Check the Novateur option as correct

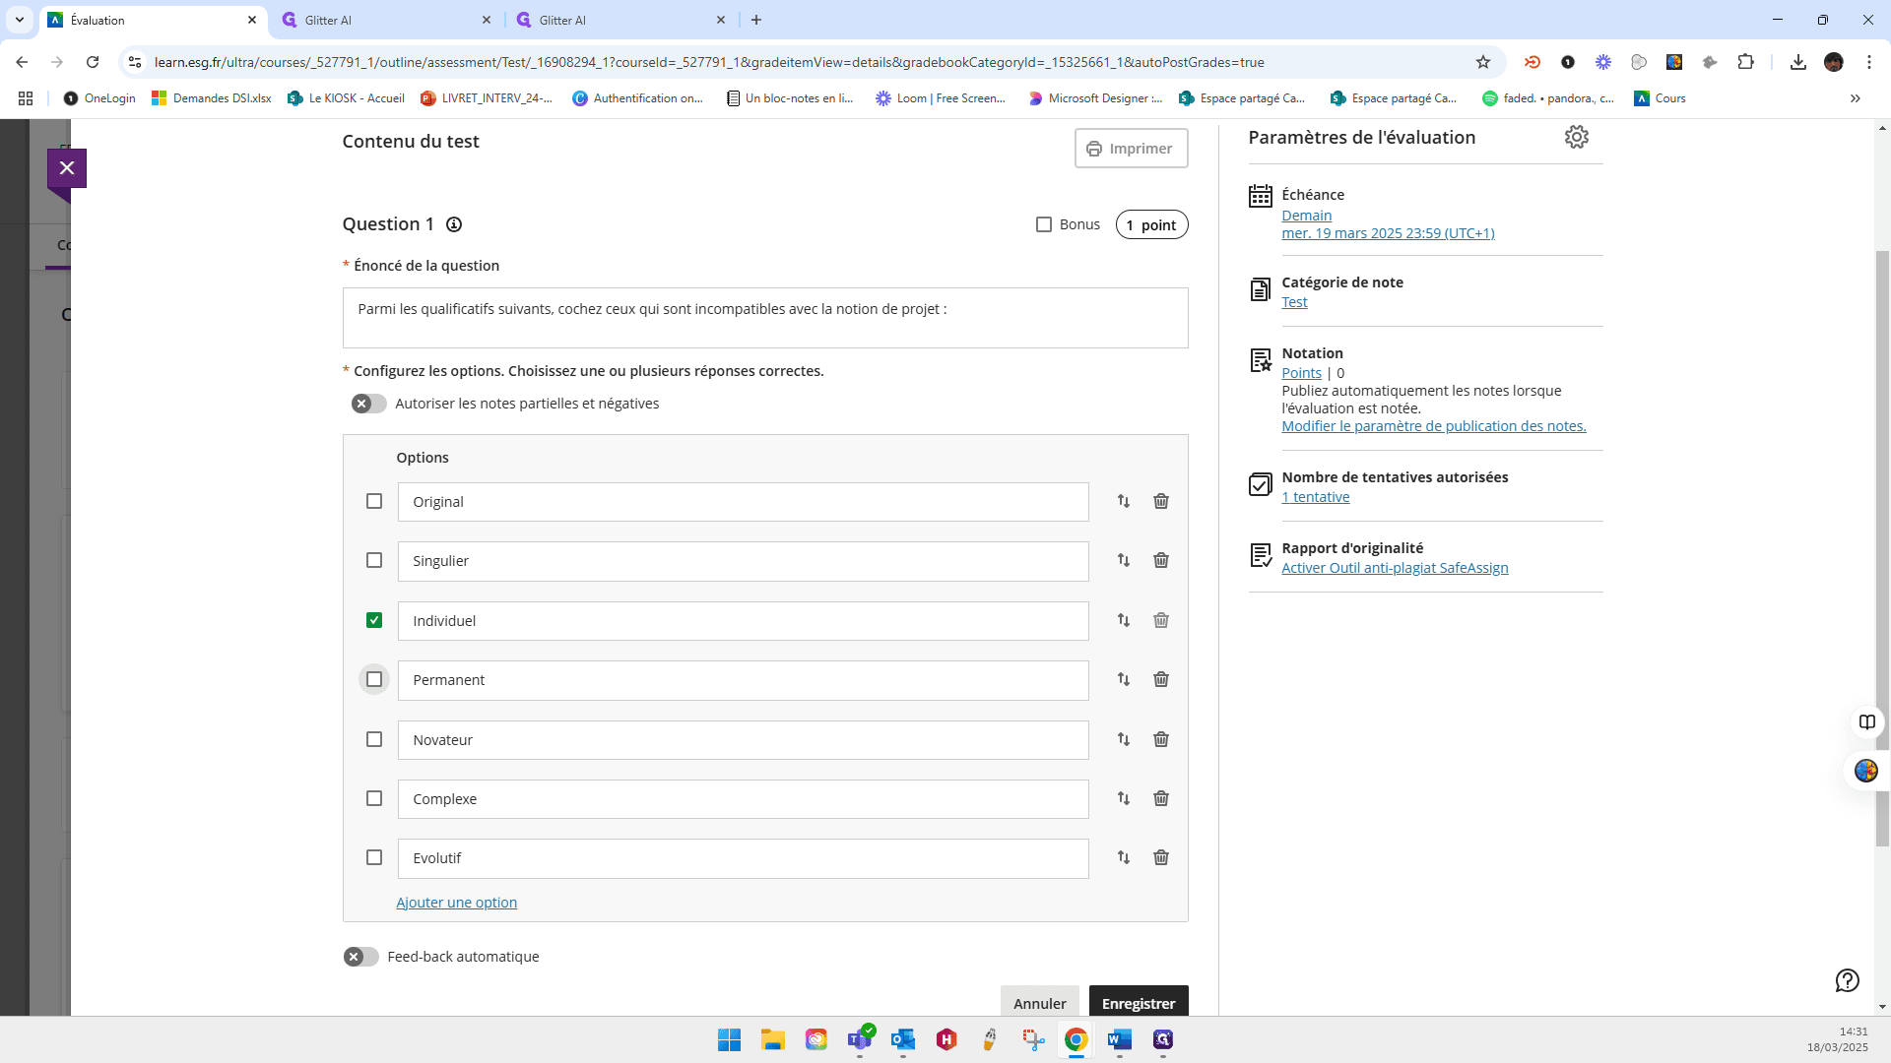click(x=374, y=739)
